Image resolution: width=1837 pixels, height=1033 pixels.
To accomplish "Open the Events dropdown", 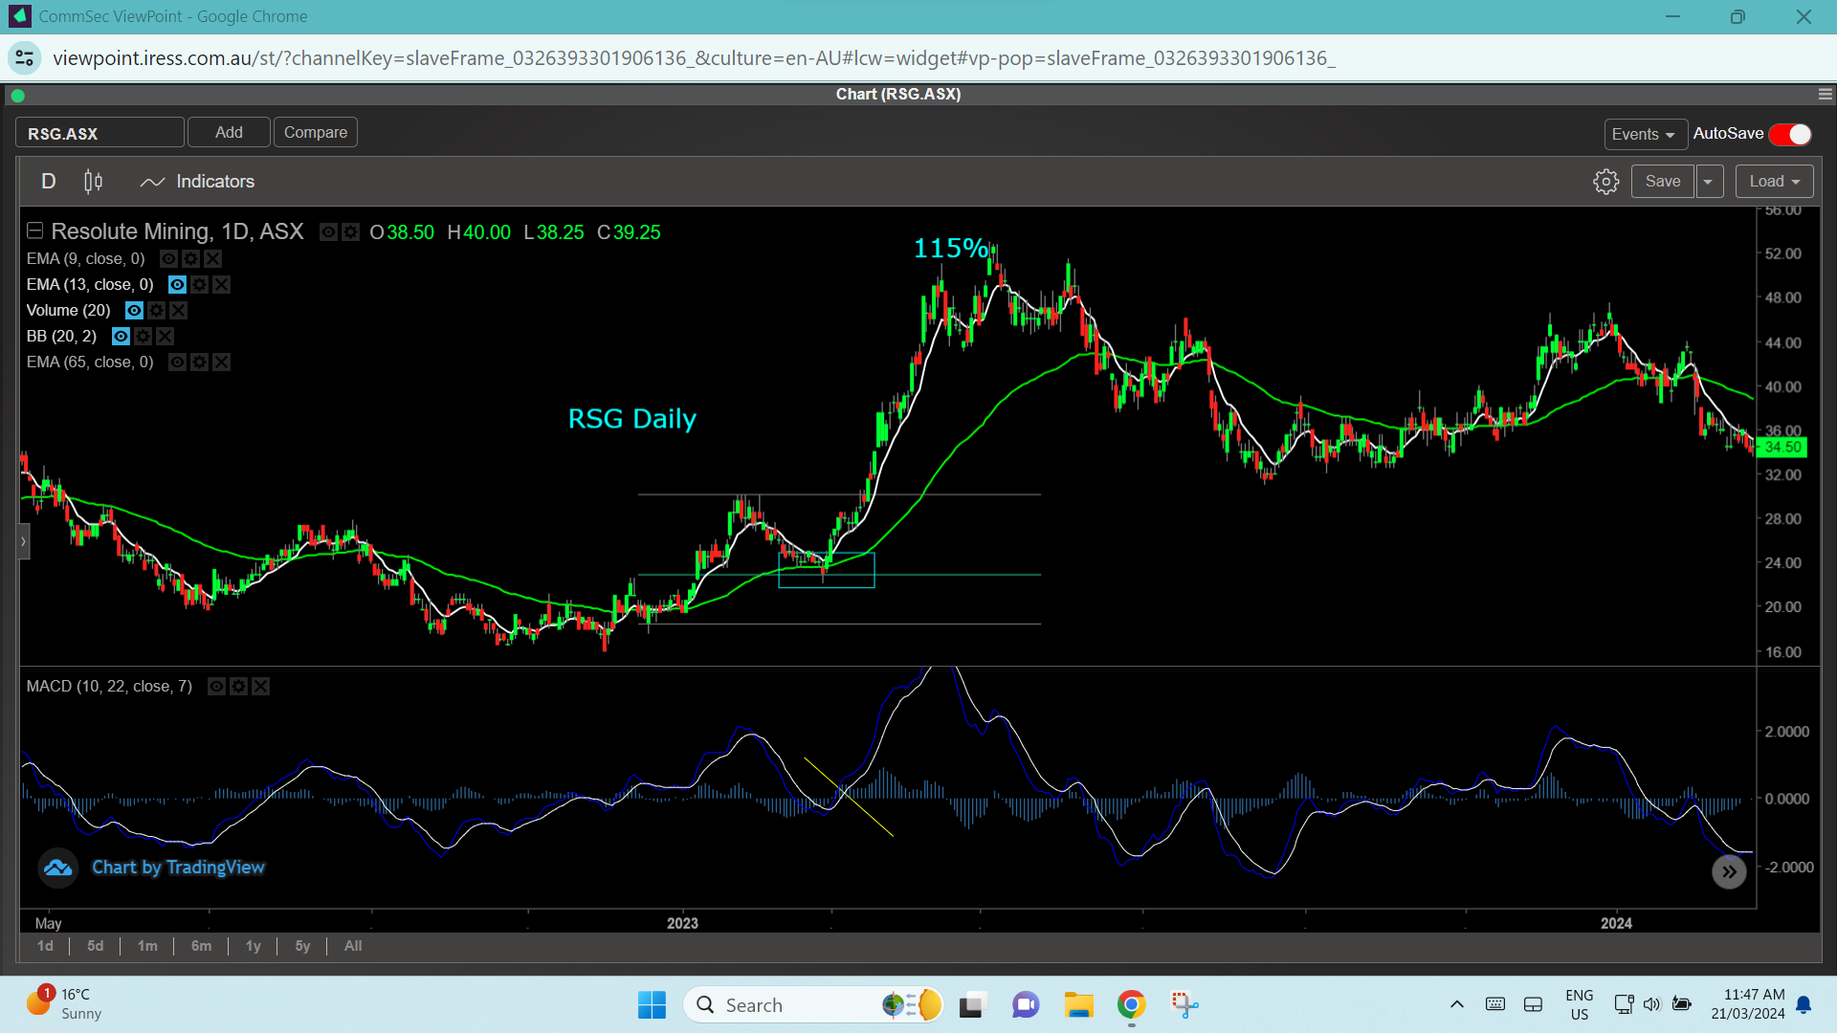I will click(x=1645, y=135).
